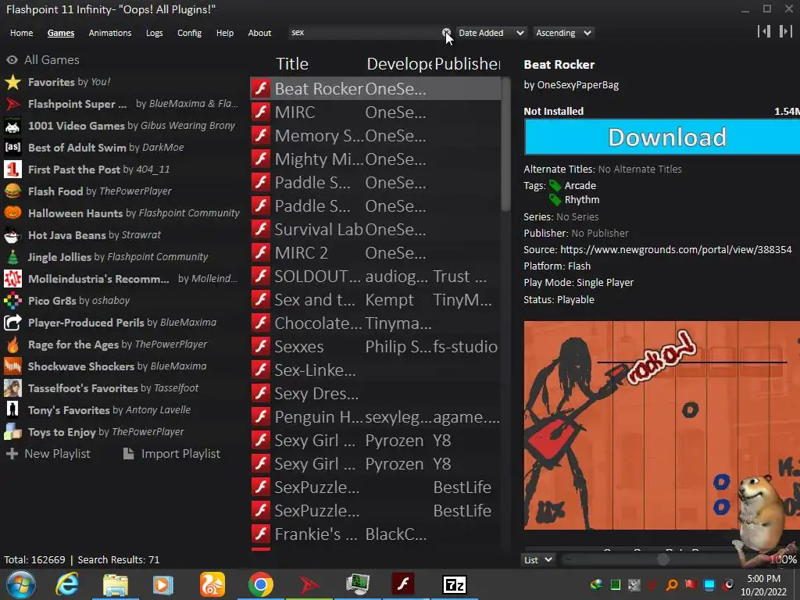Viewport: 800px width, 600px height.
Task: Click the 1001 Video Games playlist icon
Action: coord(12,126)
